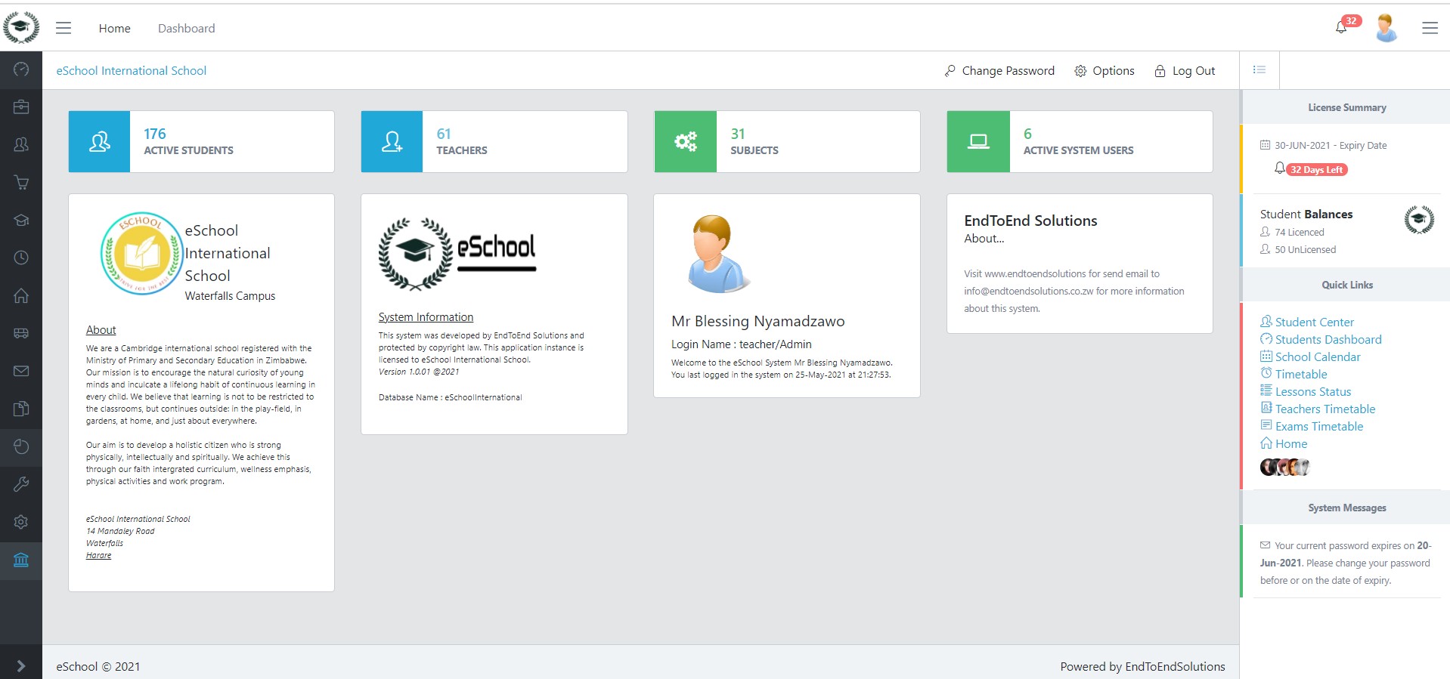This screenshot has width=1450, height=679.
Task: Click the System Messages panel header
Action: pos(1346,508)
